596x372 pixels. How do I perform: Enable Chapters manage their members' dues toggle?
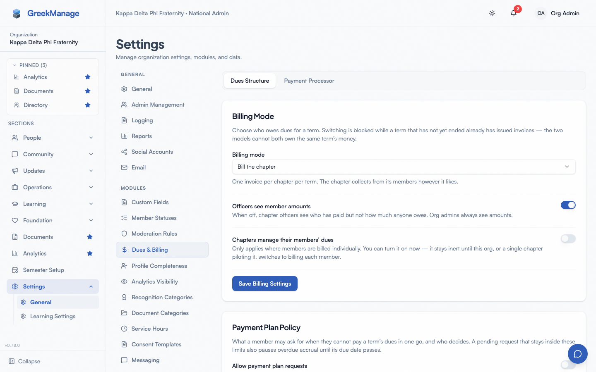[x=568, y=238]
